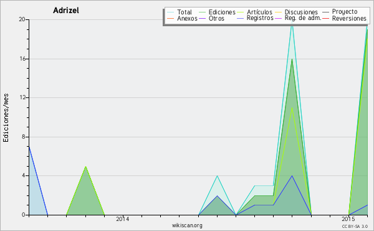Click the 16 y-axis tick label

22,59
